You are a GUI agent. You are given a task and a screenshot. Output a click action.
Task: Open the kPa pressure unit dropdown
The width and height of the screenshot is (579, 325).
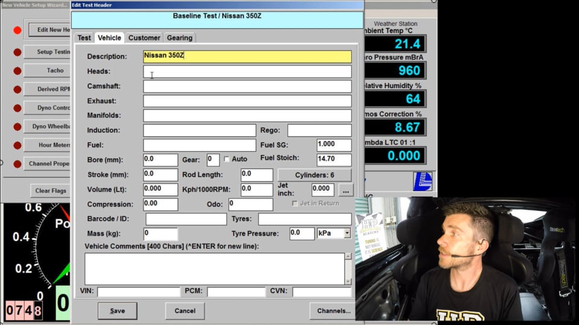347,234
